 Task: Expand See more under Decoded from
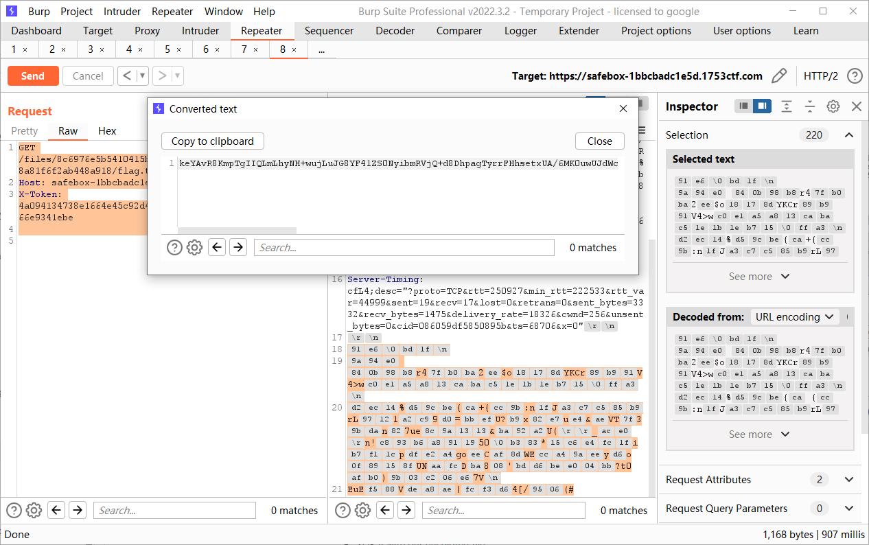click(759, 434)
